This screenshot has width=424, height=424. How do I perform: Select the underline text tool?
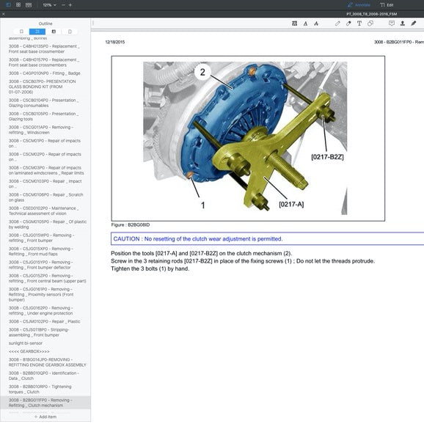[x=306, y=23]
